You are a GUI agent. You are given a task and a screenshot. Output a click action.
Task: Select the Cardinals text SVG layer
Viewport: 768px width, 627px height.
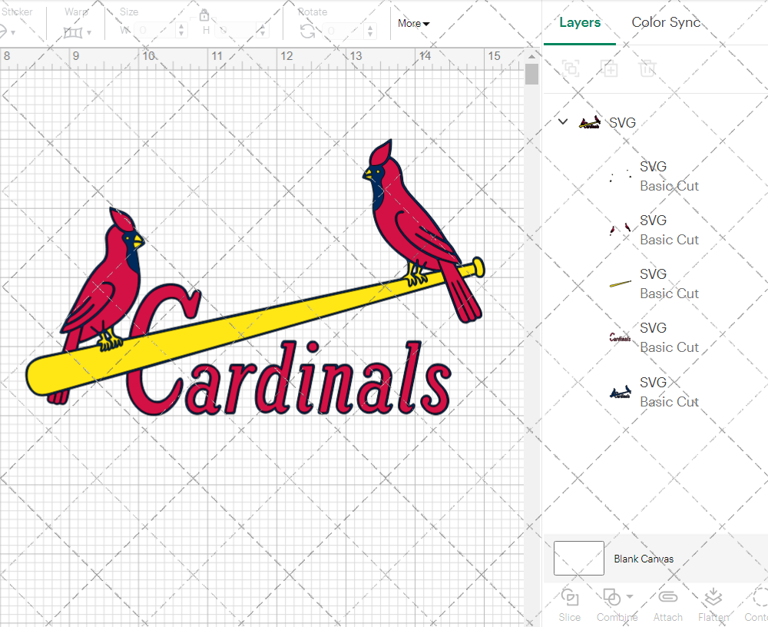tap(653, 337)
